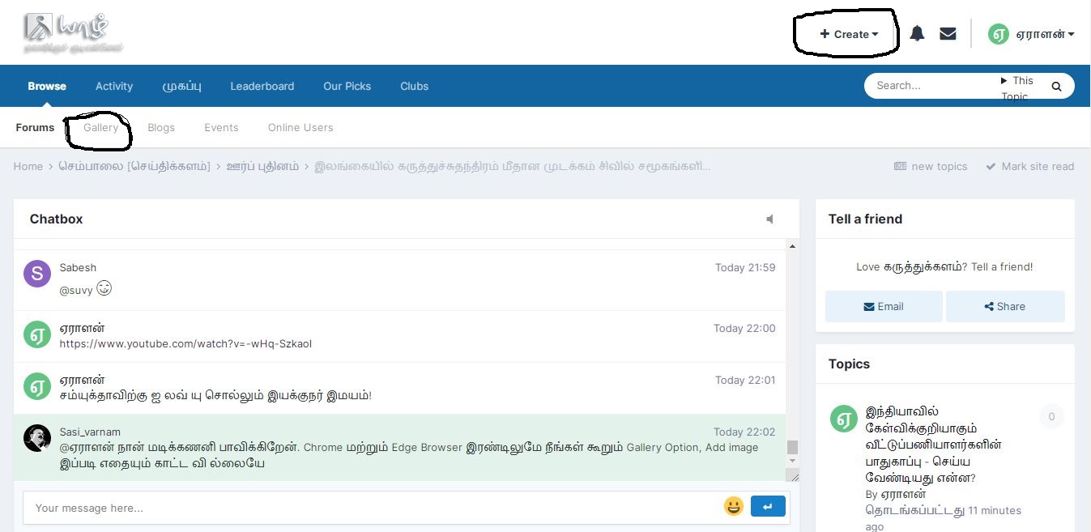The image size is (1091, 532).
Task: Open the ஏராளன் user account dropdown
Action: (x=1031, y=34)
